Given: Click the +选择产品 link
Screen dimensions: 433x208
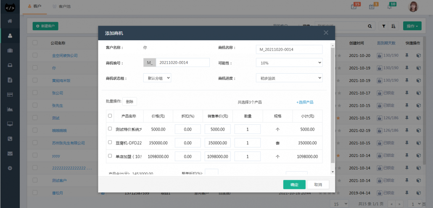Looking at the screenshot, I should coord(305,102).
